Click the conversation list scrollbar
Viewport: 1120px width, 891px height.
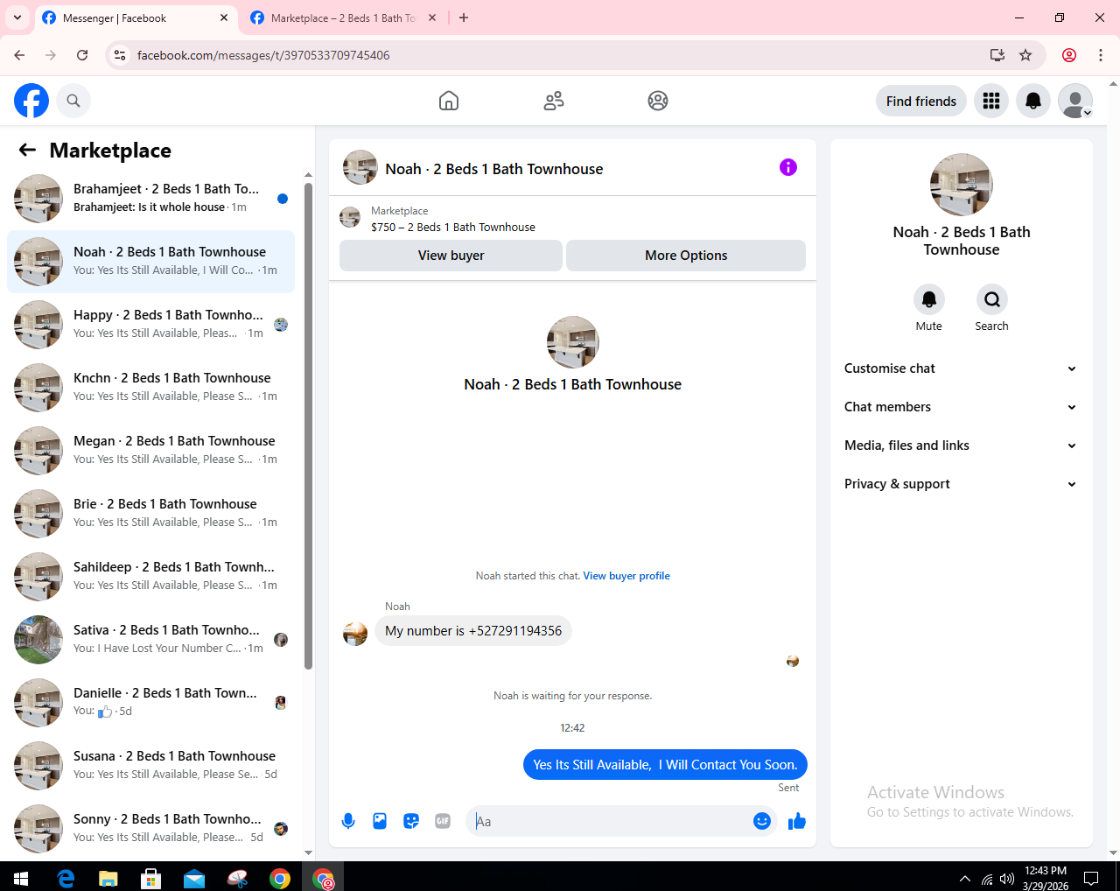308,426
